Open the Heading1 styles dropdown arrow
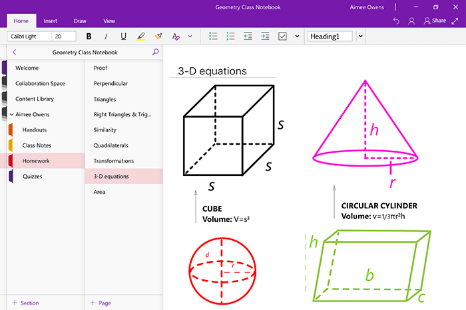Screen dimensions: 466x310 360,37
